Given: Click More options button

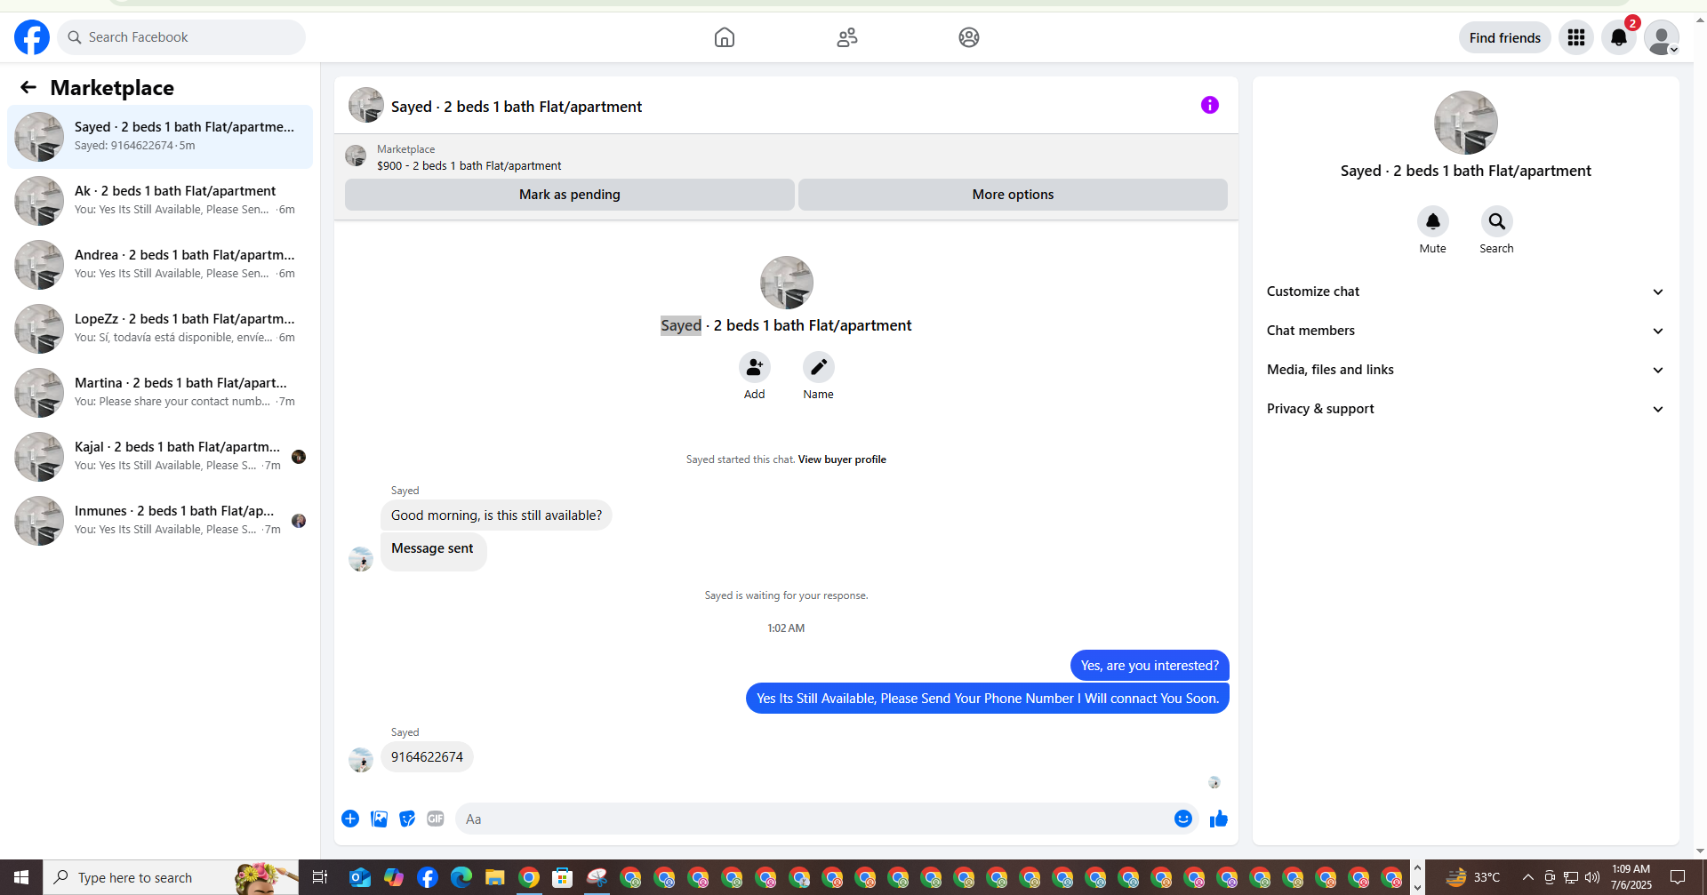Looking at the screenshot, I should [x=1013, y=195].
